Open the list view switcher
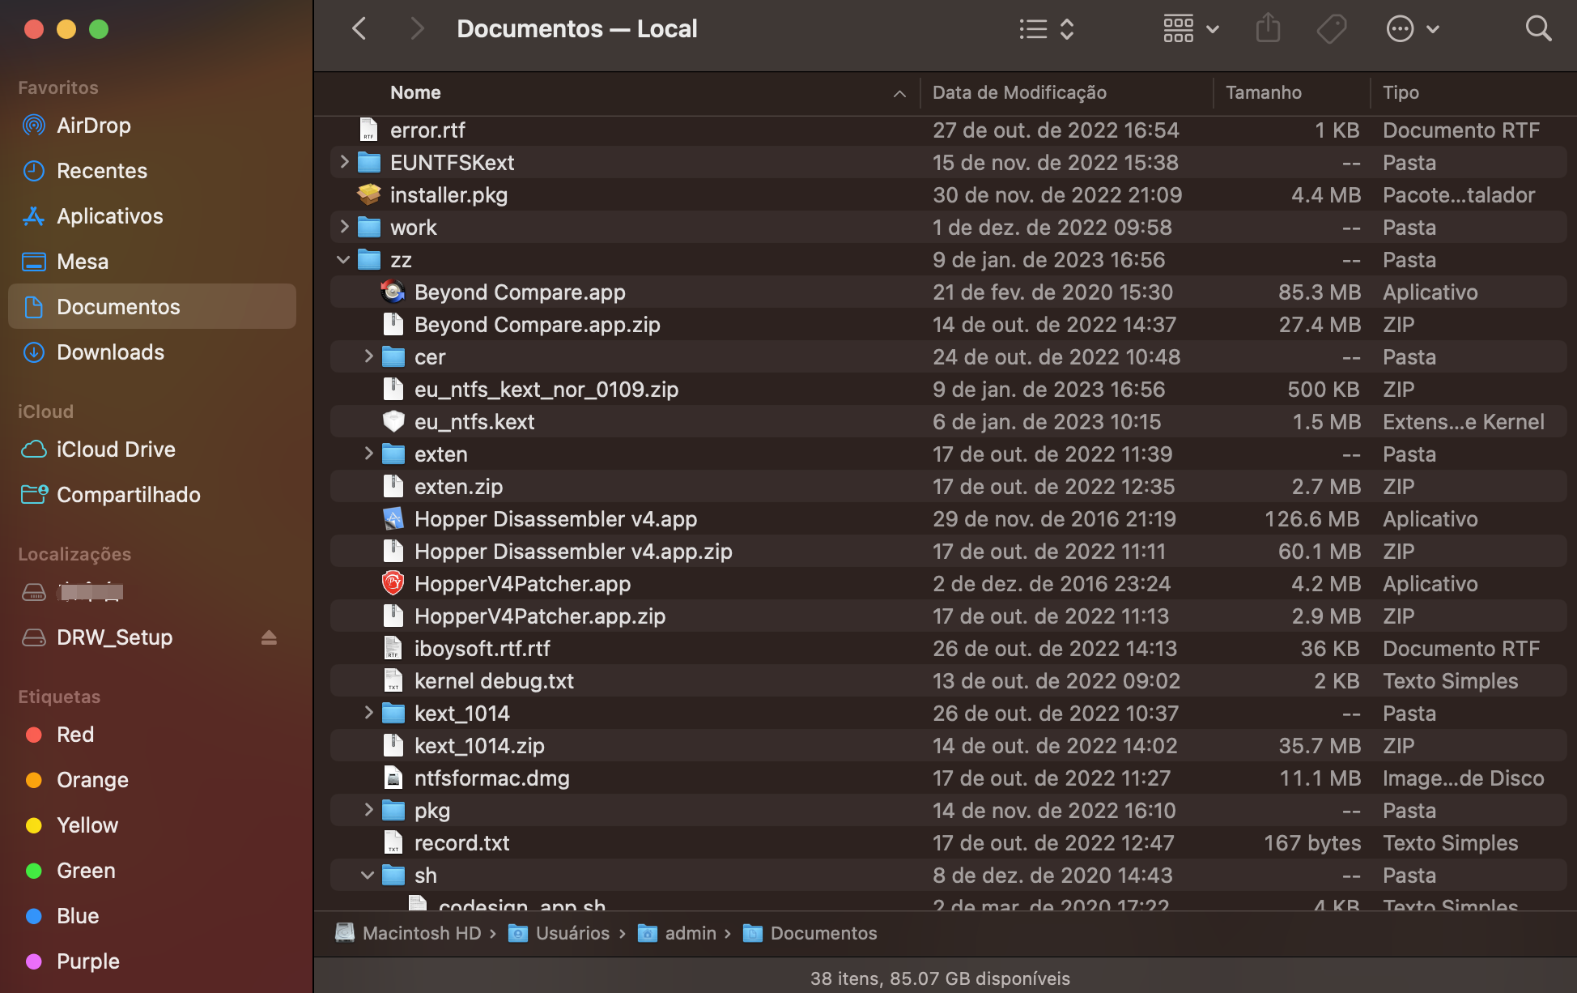 pyautogui.click(x=1047, y=29)
